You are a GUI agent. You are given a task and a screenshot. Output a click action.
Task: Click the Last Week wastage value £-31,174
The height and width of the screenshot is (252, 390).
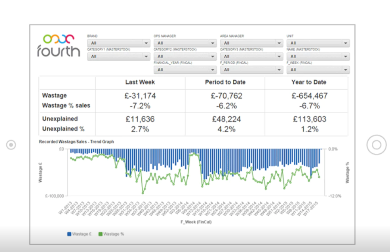coord(140,96)
